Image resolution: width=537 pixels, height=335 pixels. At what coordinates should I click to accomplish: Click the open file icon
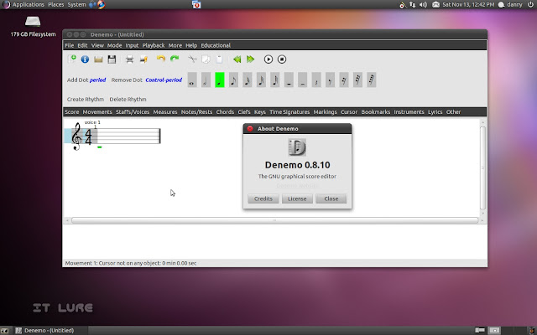[98, 59]
